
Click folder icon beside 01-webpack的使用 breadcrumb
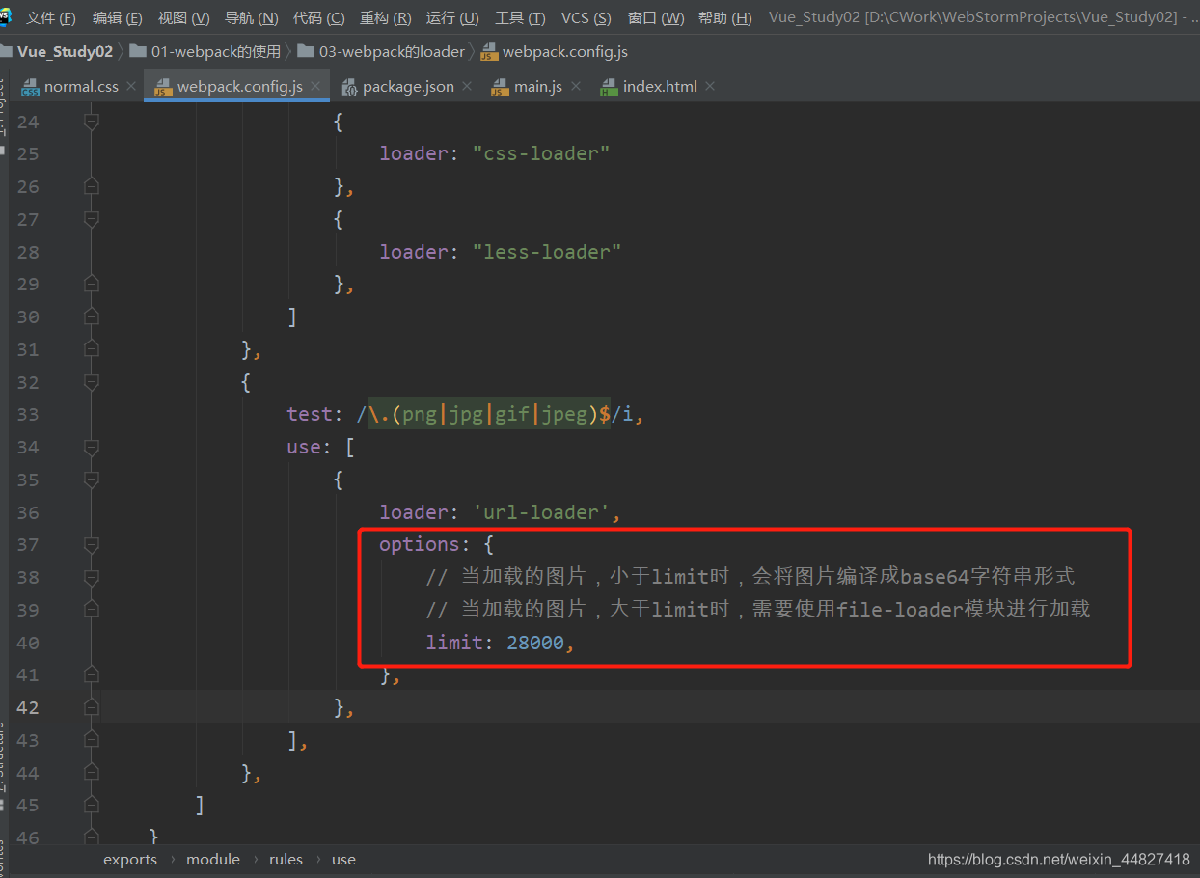point(138,51)
